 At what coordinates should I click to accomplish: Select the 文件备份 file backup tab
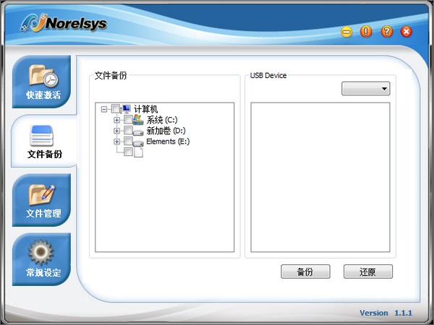point(43,141)
